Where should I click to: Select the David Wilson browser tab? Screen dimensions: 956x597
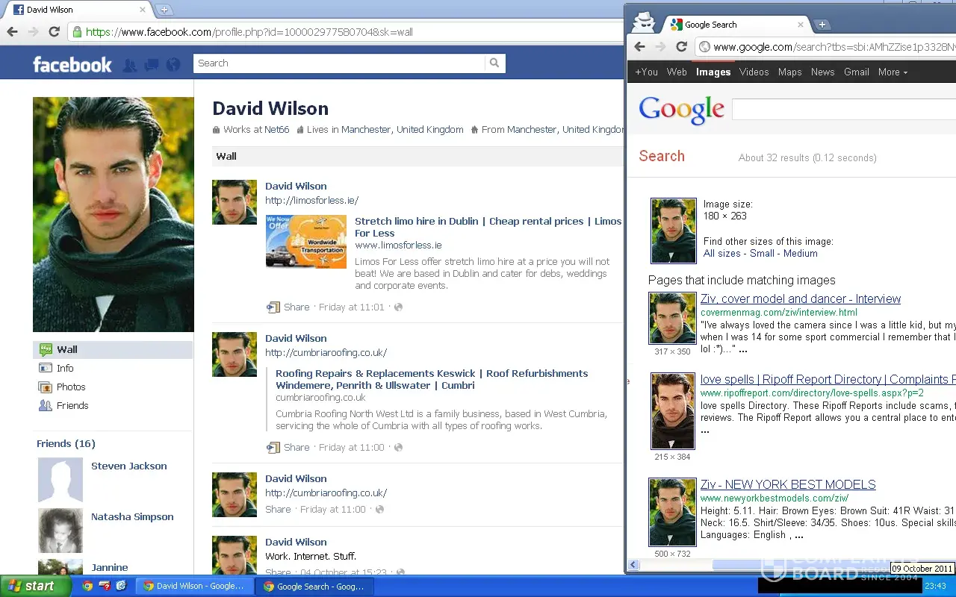tap(78, 10)
